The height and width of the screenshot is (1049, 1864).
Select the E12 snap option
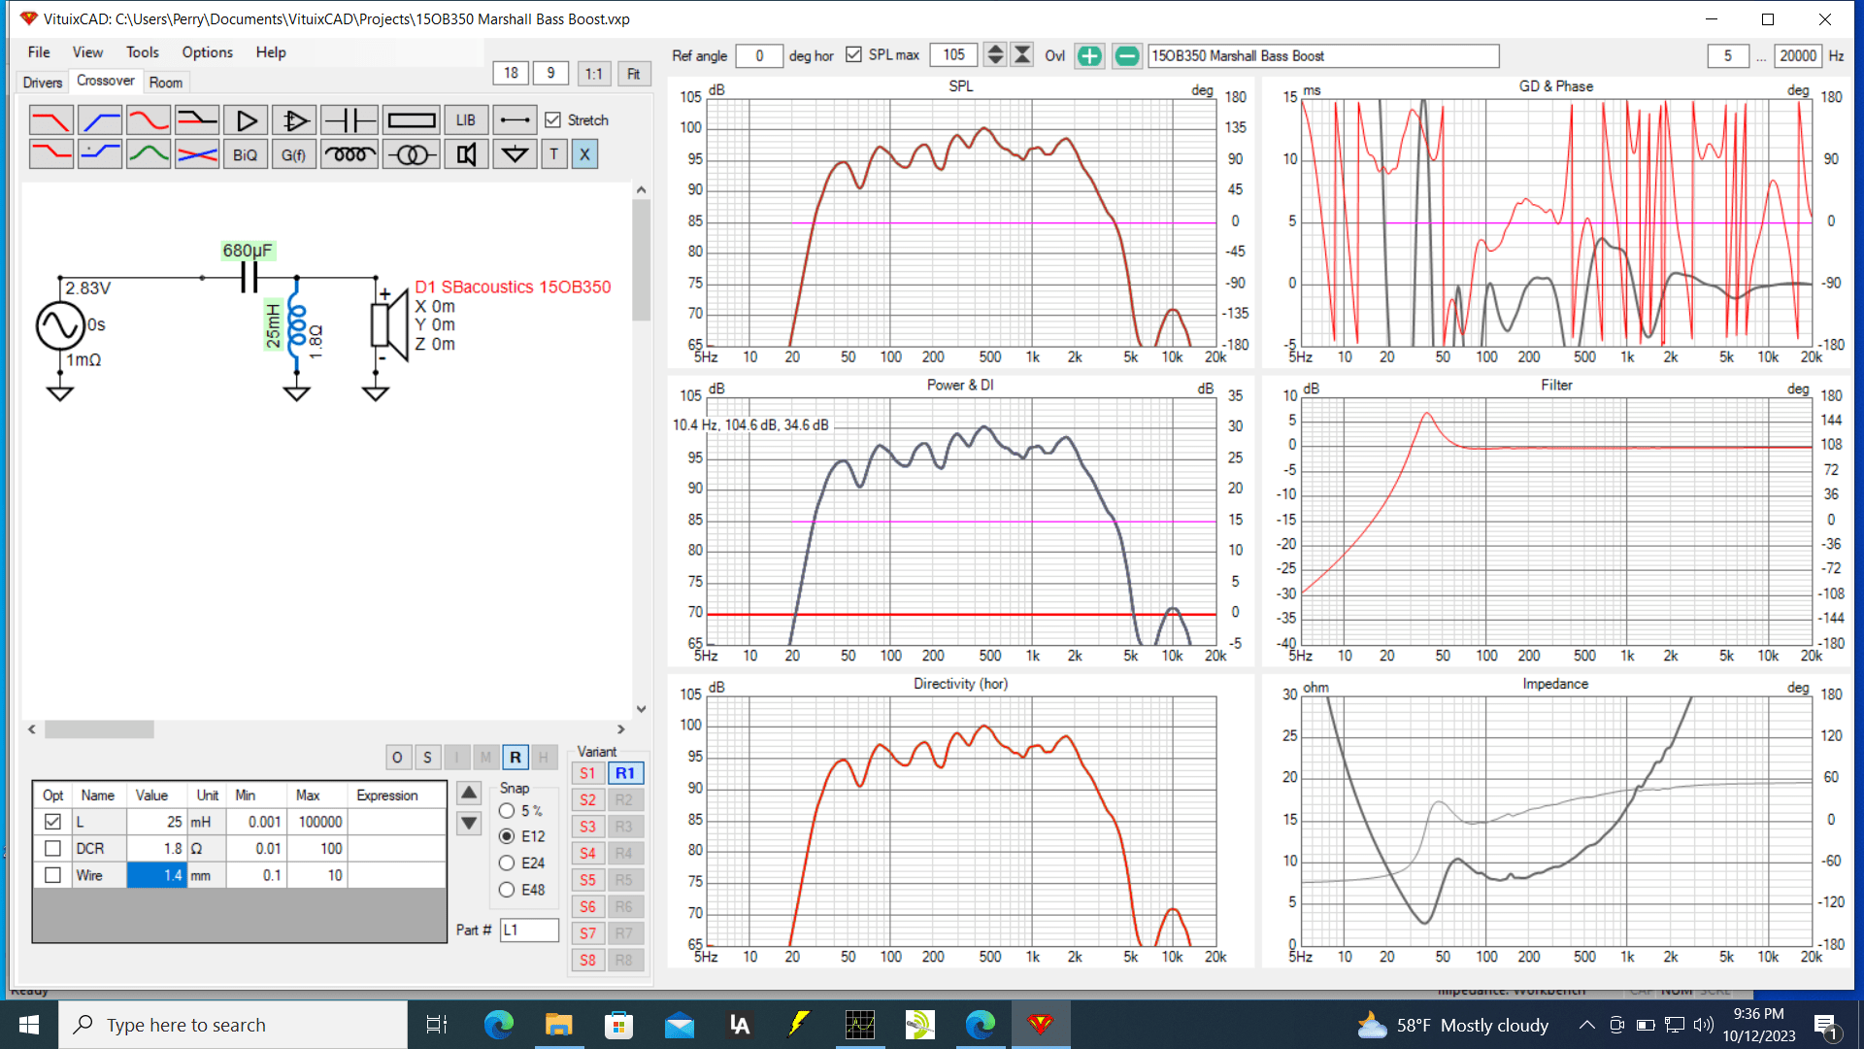(507, 836)
